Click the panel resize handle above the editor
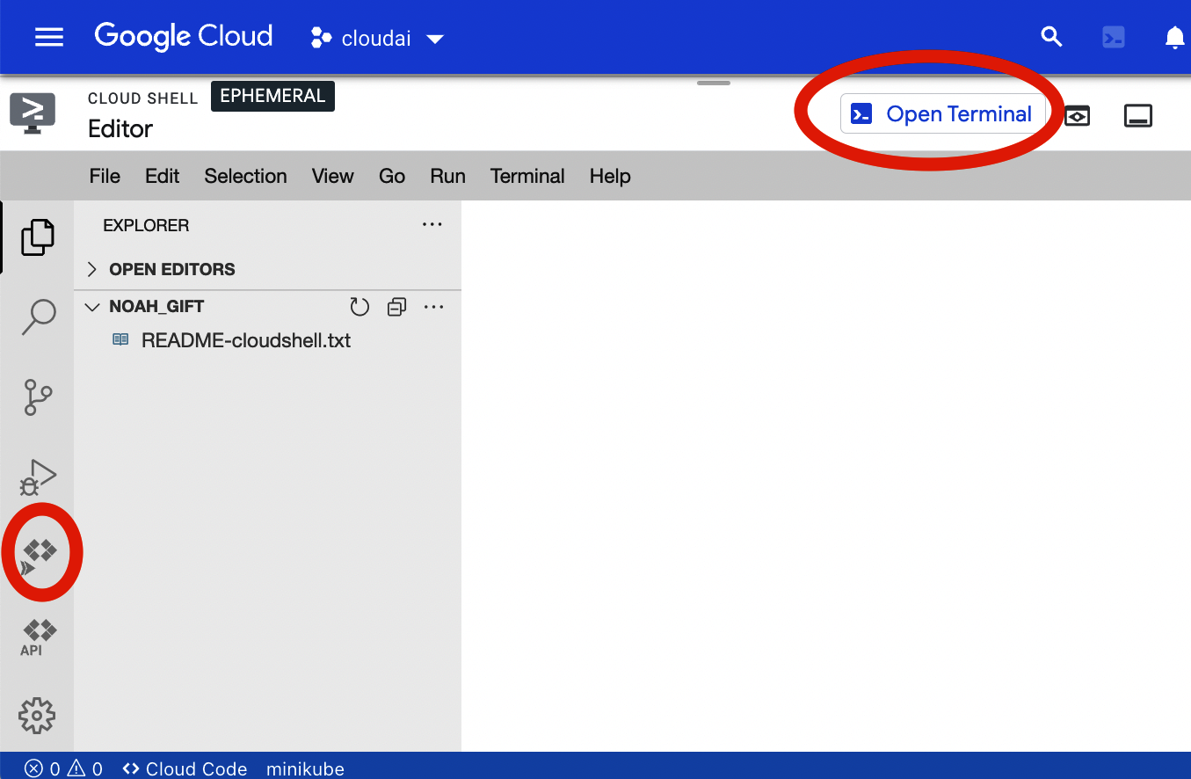The image size is (1191, 779). [714, 84]
